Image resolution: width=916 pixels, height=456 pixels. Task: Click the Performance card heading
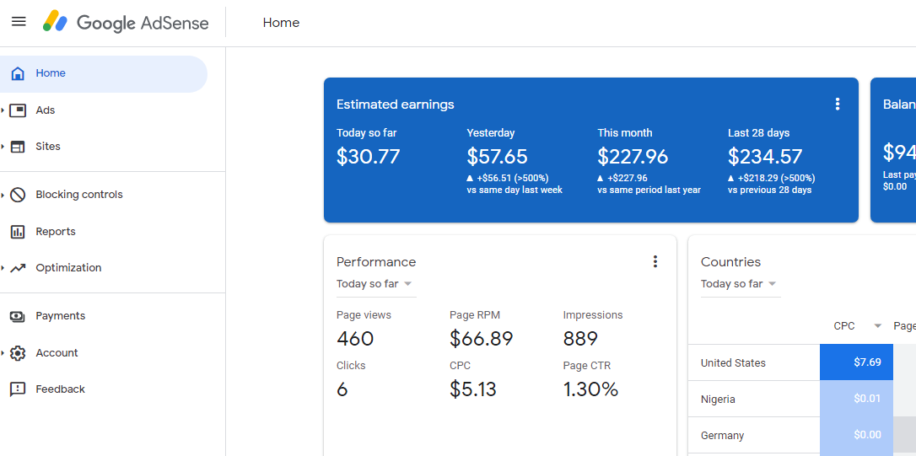[376, 261]
